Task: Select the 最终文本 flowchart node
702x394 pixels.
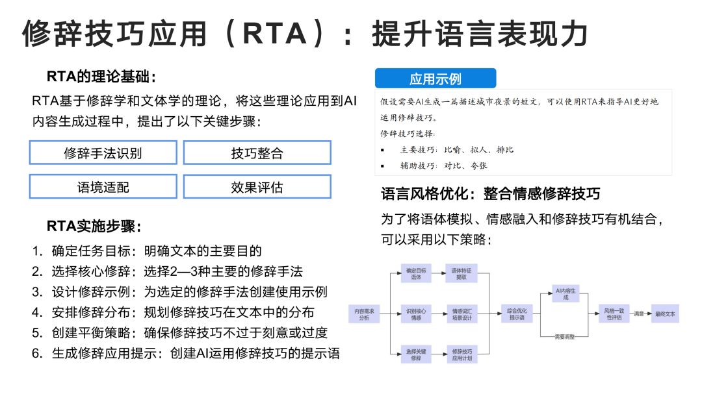Action: (665, 314)
